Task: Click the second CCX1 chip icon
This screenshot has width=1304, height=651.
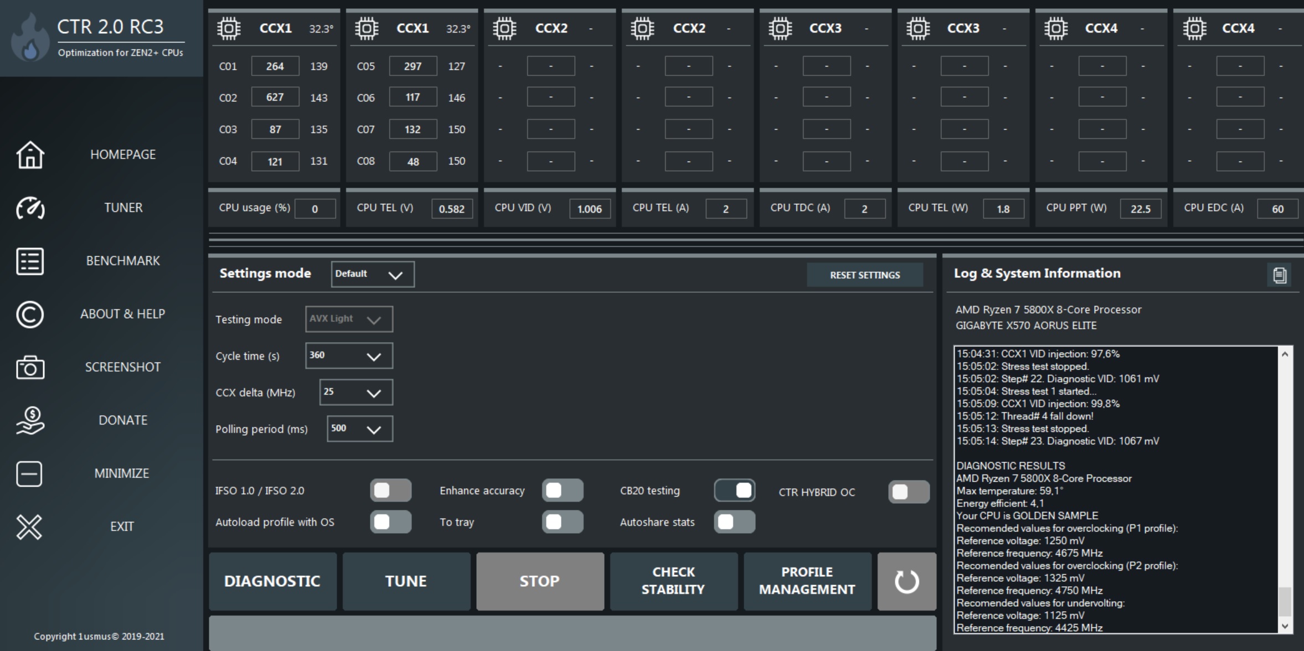Action: [367, 28]
